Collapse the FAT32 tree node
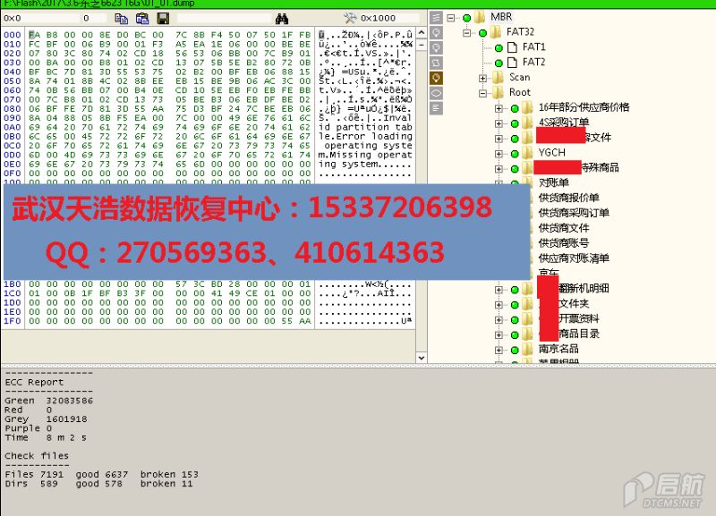716x516 pixels. click(x=467, y=32)
